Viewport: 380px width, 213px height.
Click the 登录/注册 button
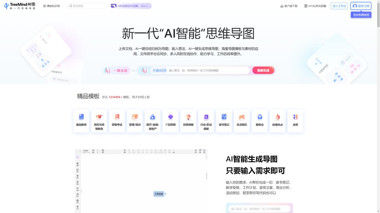361,6
